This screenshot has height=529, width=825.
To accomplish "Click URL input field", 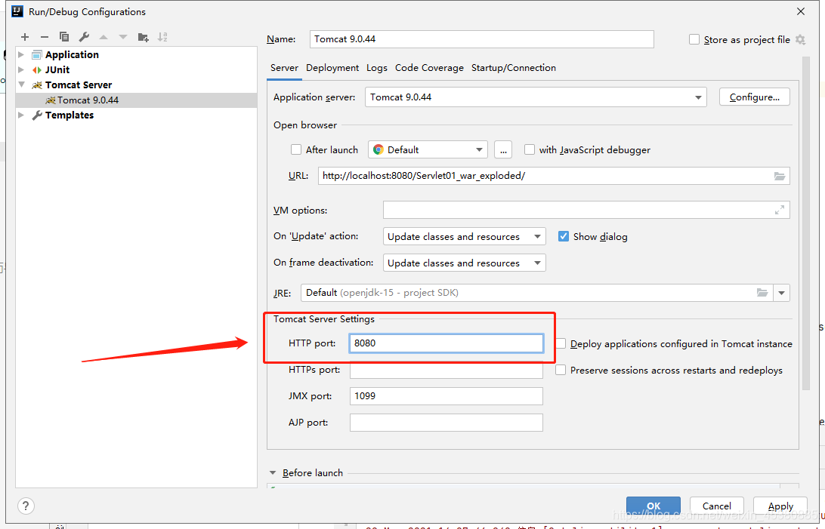I will pos(554,176).
